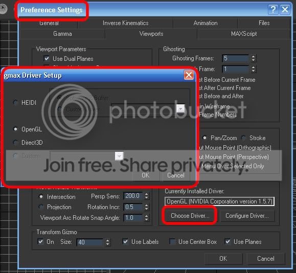Click the Ghosting Frames value field

click(235, 58)
